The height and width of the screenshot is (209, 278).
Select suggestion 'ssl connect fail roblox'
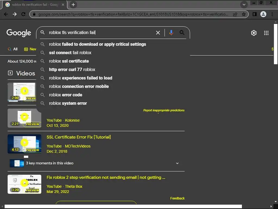113,53
